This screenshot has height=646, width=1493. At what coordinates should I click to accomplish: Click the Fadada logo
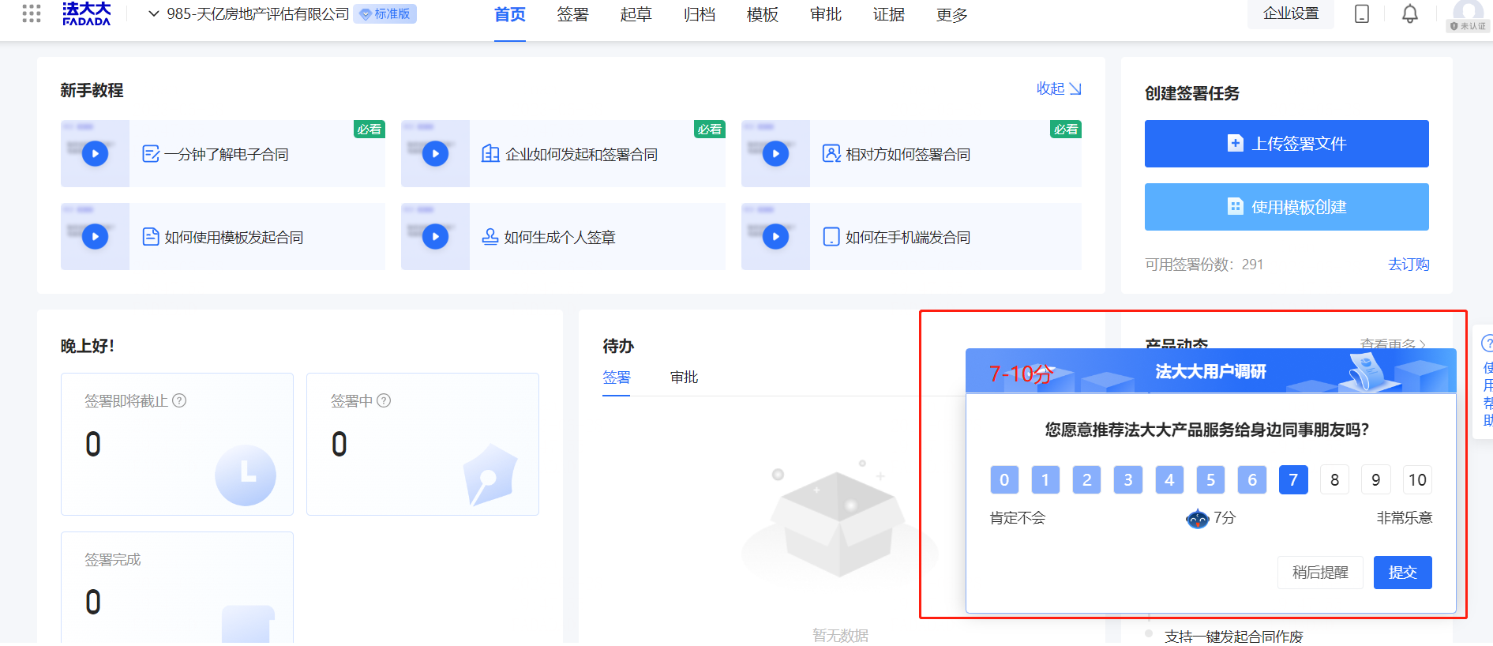click(x=87, y=13)
